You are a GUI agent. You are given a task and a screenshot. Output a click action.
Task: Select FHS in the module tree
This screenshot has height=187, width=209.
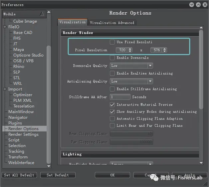pos(17,38)
